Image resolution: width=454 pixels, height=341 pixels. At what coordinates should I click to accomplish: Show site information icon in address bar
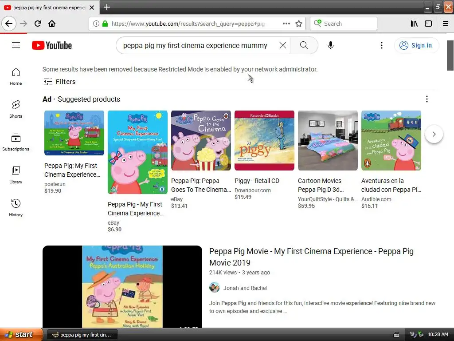[x=96, y=24]
